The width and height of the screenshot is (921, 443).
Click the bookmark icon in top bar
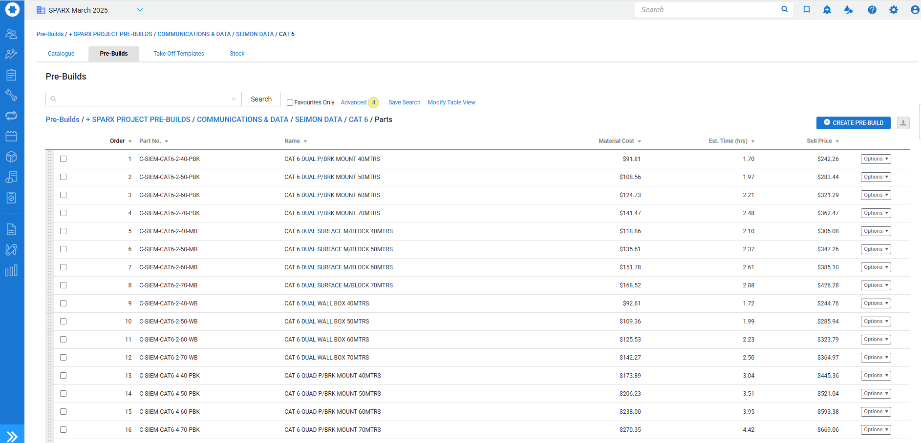click(807, 10)
